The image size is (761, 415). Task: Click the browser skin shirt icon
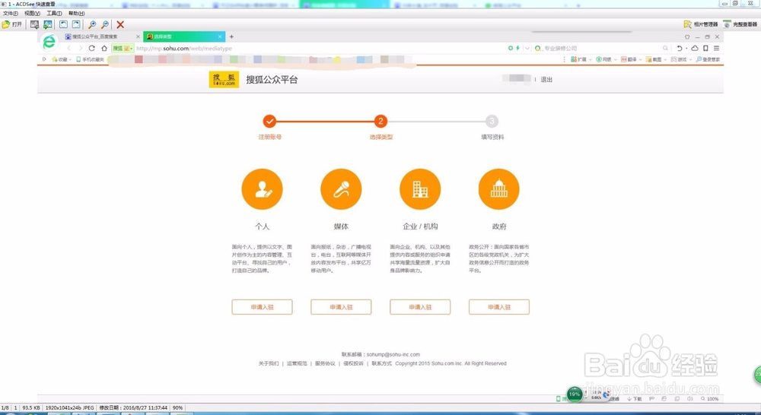pyautogui.click(x=687, y=36)
